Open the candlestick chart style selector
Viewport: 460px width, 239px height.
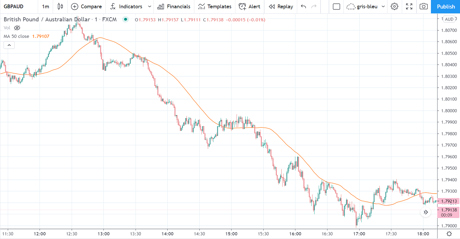60,6
